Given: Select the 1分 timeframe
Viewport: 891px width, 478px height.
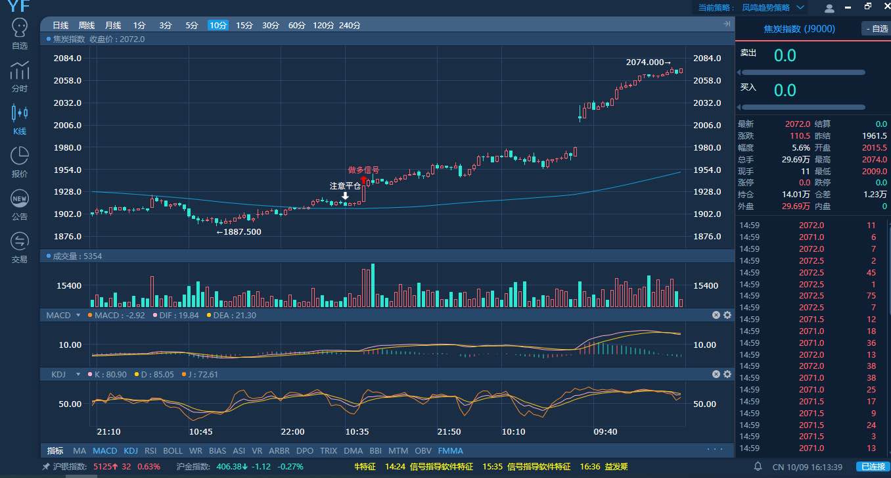Looking at the screenshot, I should coord(139,25).
